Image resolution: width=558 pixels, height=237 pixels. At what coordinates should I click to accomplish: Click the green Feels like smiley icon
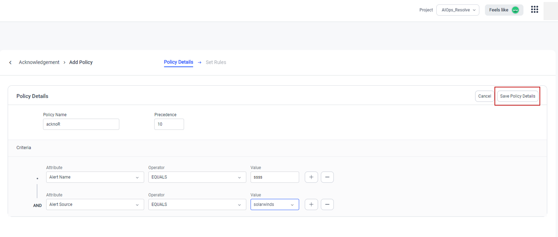[515, 10]
